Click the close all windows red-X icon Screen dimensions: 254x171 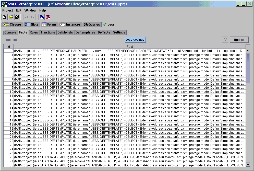pyautogui.click(x=48, y=17)
